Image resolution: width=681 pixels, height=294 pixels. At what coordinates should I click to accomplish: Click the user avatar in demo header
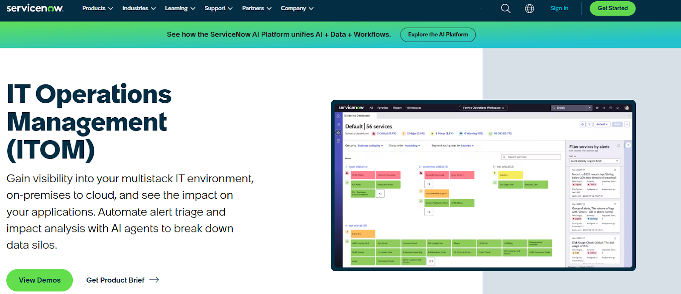(627, 107)
